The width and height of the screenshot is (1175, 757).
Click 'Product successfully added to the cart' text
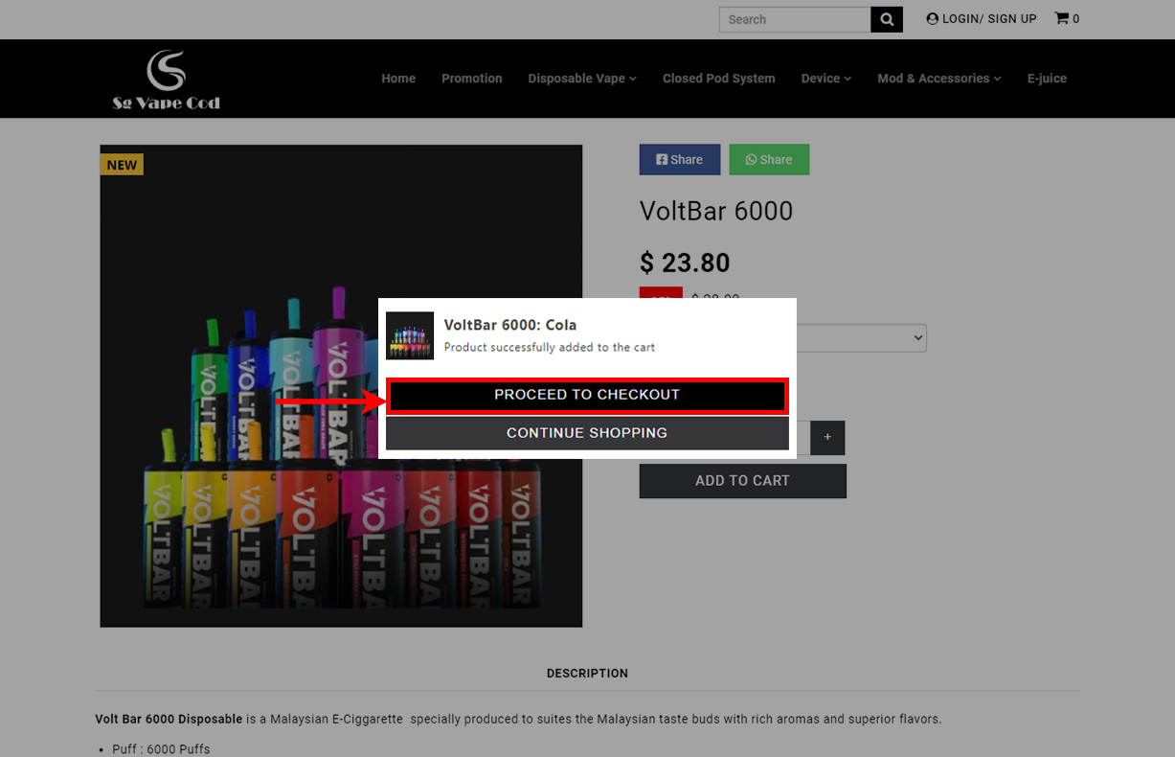click(x=550, y=347)
